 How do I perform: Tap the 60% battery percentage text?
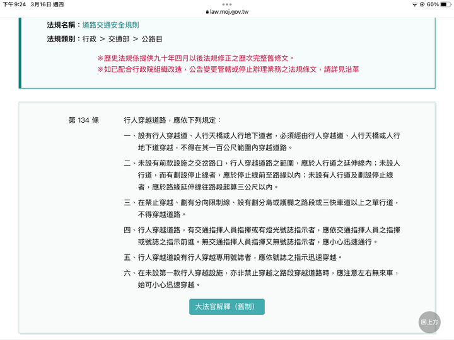point(433,4)
